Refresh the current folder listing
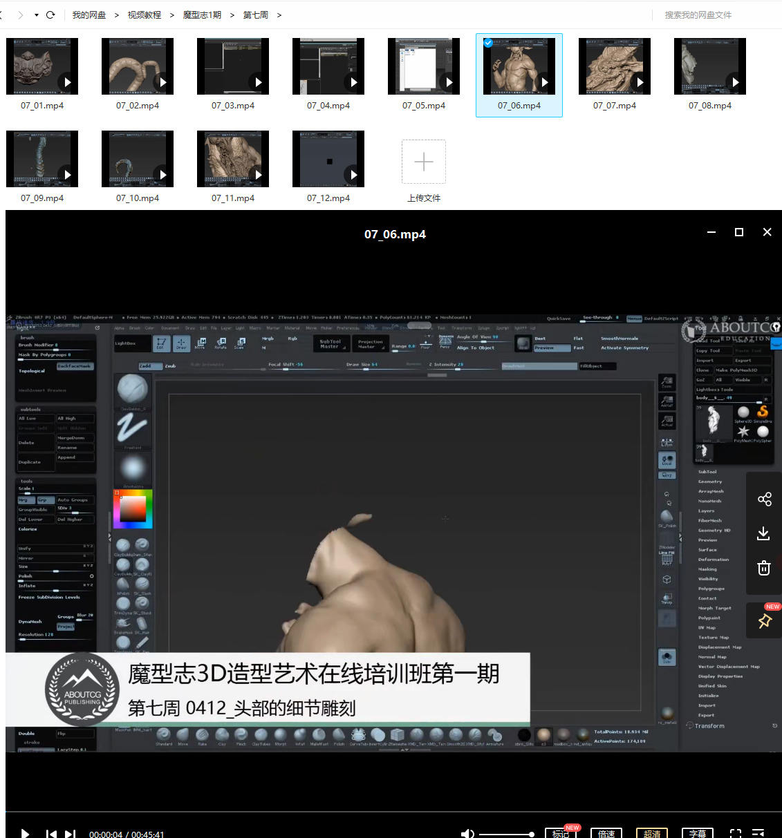782x838 pixels. click(x=50, y=15)
